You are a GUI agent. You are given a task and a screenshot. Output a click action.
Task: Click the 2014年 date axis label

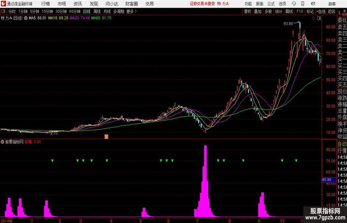[x=6, y=221]
